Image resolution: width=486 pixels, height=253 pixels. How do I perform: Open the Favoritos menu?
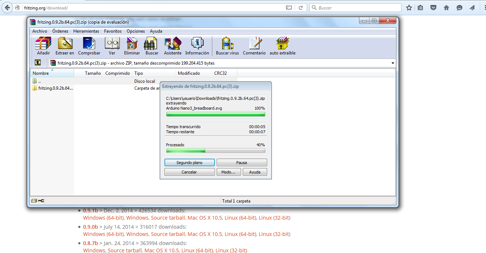pos(113,31)
